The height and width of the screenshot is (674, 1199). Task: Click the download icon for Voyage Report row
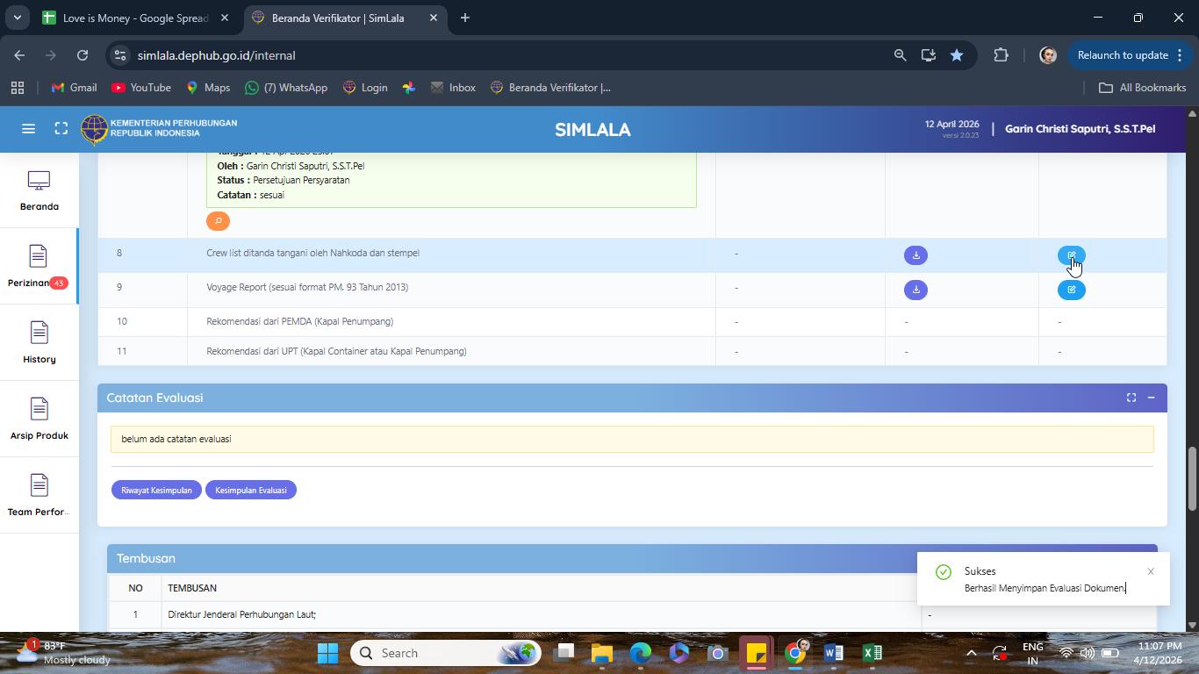915,290
